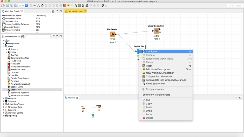Click the Quick Access search field

(235, 5)
